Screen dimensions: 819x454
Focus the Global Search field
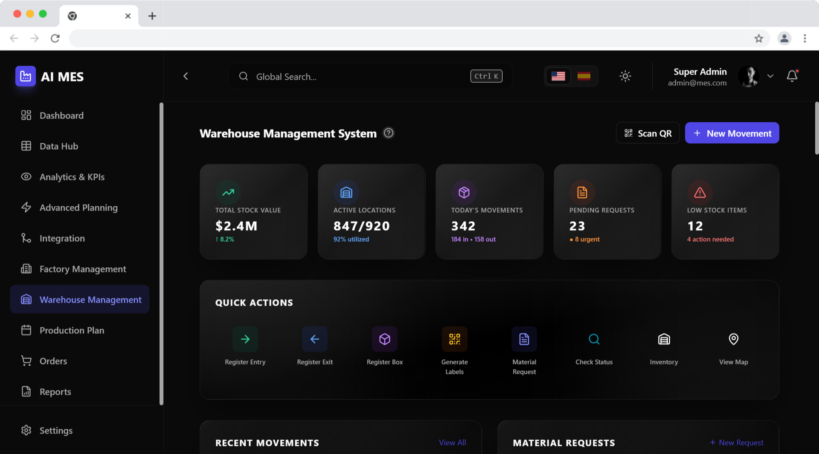click(x=370, y=76)
